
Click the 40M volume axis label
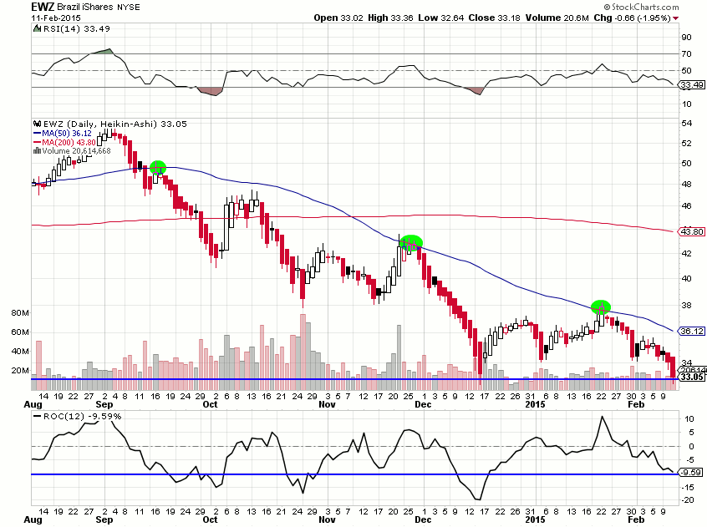20,352
